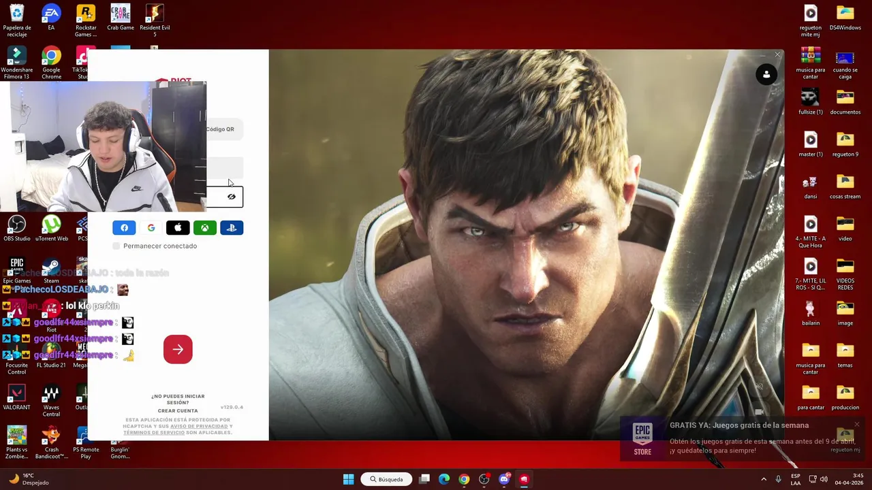Select the Waves Central desktop shortcut
The width and height of the screenshot is (872, 490).
coord(51,401)
